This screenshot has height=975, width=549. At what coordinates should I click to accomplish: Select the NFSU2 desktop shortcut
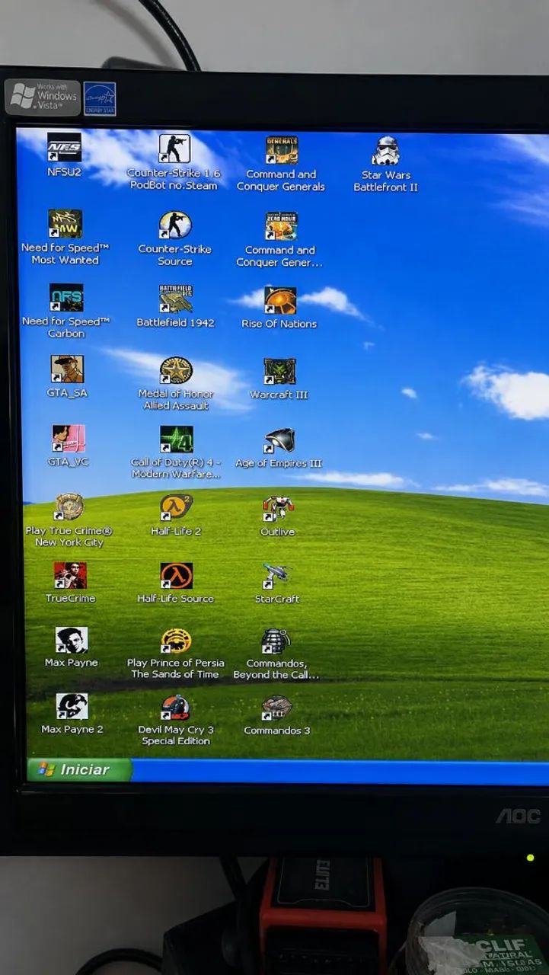pyautogui.click(x=64, y=148)
